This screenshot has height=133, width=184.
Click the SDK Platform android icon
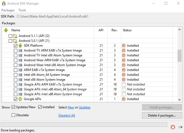coord(20,46)
